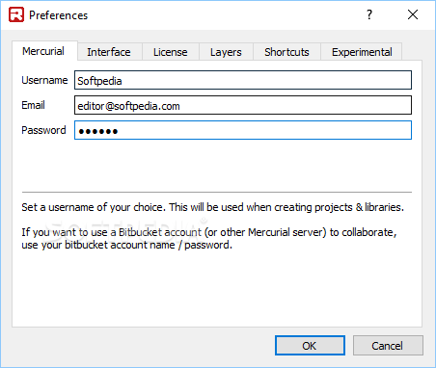Click the question mark help button
The width and height of the screenshot is (436, 368).
(369, 14)
